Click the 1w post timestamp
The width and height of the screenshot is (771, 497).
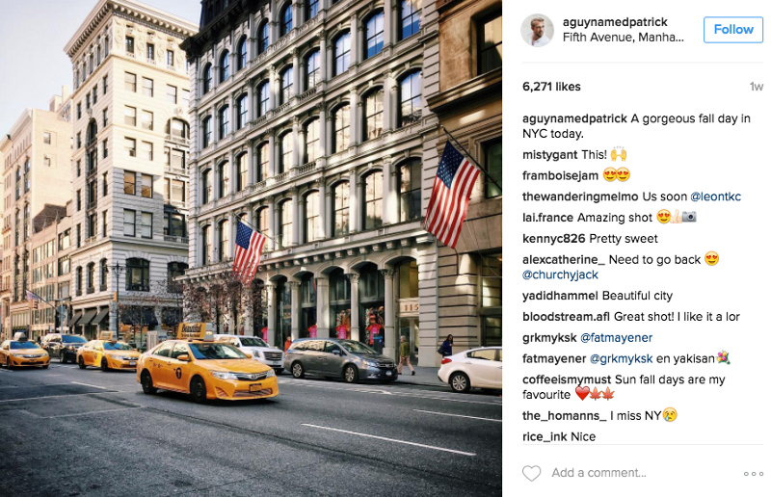(x=756, y=87)
